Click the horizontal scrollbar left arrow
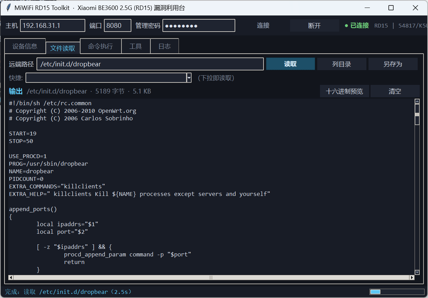 click(11, 277)
